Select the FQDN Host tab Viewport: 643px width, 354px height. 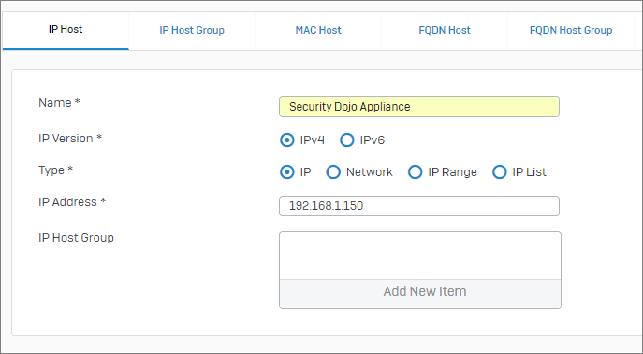click(445, 30)
